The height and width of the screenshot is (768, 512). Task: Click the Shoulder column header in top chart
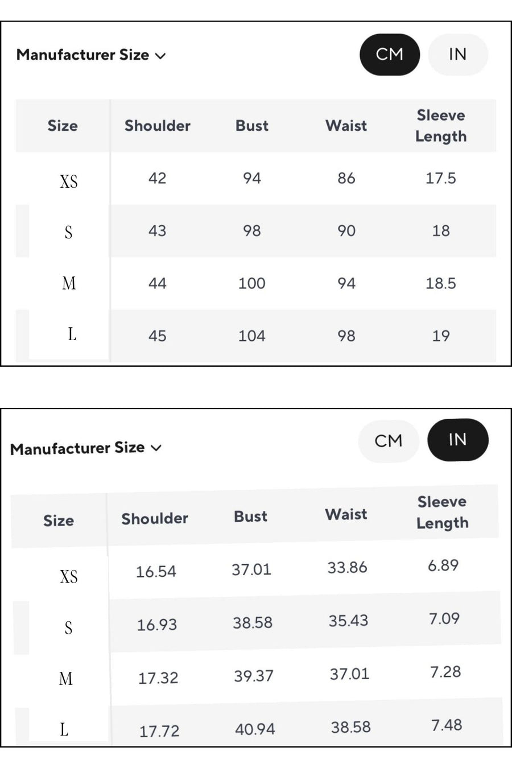[x=157, y=126]
